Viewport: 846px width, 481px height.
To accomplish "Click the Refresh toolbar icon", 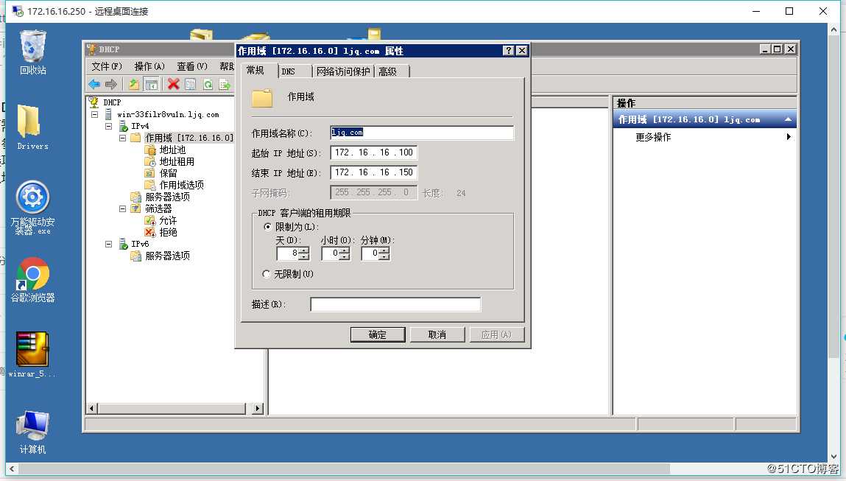I will click(208, 84).
